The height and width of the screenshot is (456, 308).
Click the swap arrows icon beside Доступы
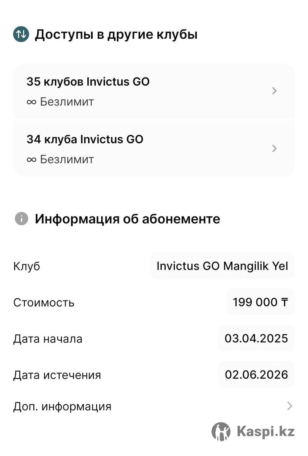21,34
